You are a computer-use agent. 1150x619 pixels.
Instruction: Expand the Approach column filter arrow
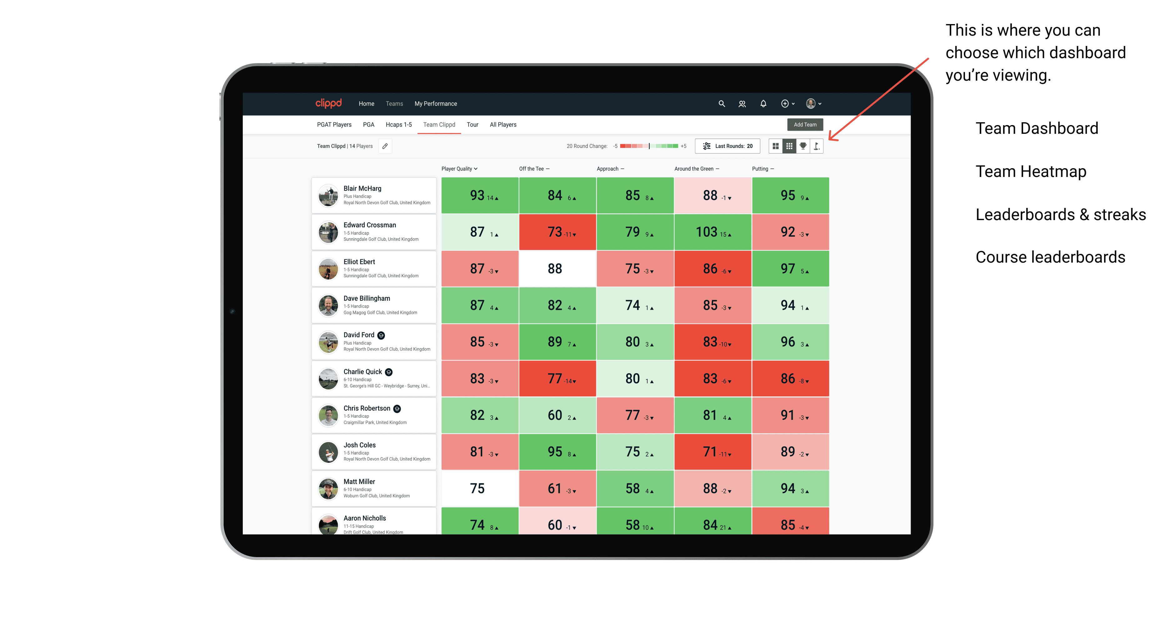coord(624,169)
